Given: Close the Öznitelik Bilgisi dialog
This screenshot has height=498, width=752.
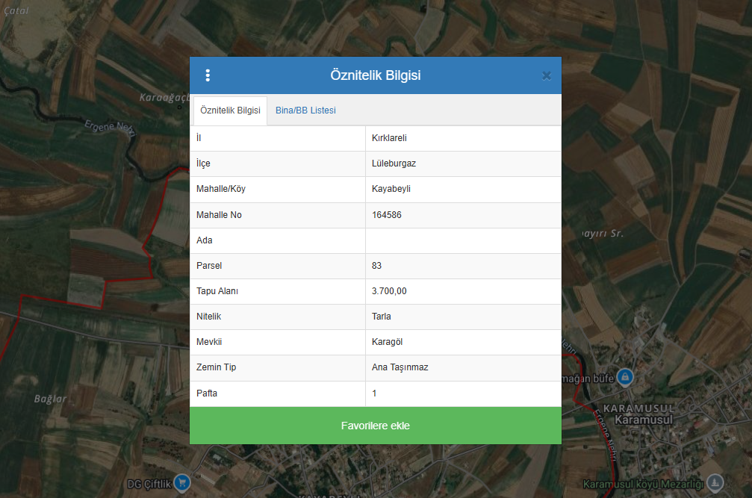Looking at the screenshot, I should click(546, 75).
